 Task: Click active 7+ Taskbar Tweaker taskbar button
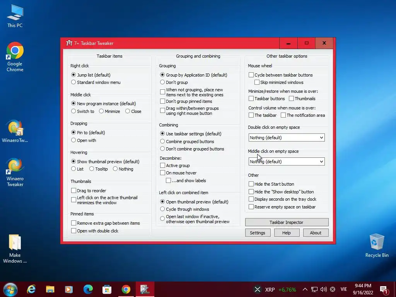145,289
